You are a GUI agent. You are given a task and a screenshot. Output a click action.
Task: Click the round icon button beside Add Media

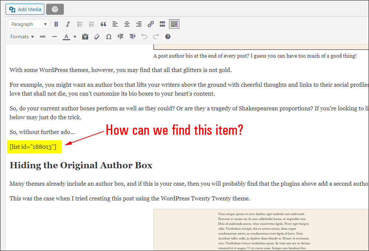[x=55, y=10]
